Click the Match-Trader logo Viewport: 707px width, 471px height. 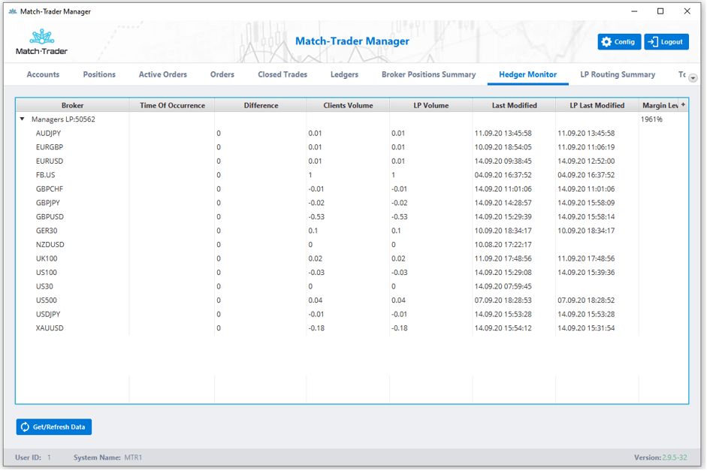pyautogui.click(x=42, y=42)
